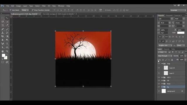Image resolution: width=187 pixels, height=105 pixels.
Task: Select the Eyedropper tool
Action: [x=7, y=25]
